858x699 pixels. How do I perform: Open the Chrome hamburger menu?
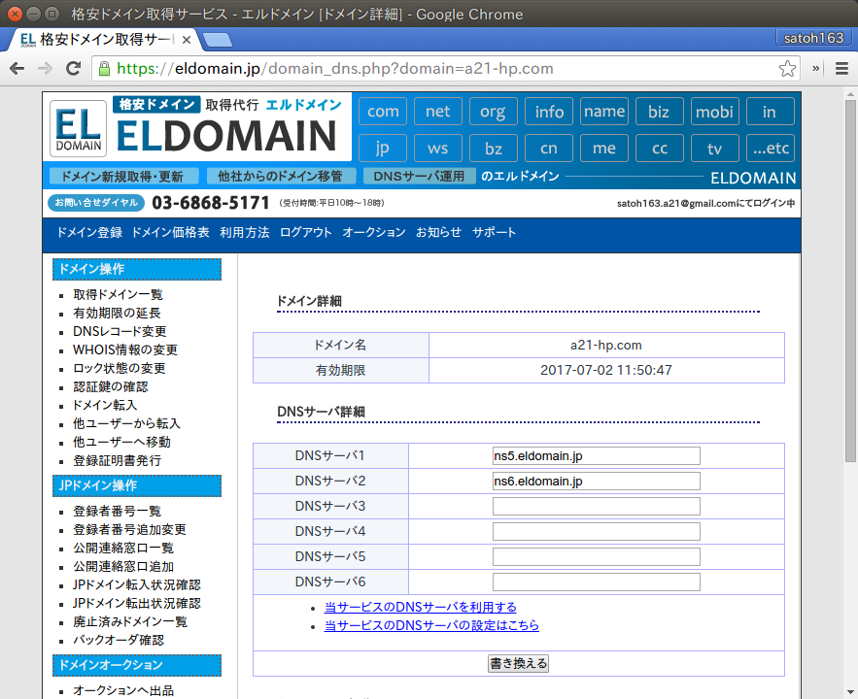842,68
